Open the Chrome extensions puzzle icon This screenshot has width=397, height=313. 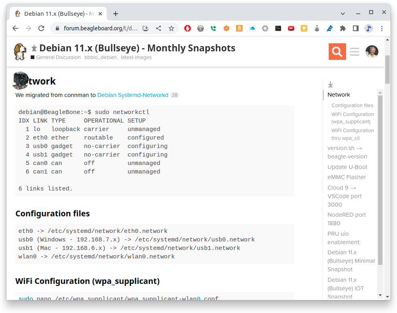coord(343,28)
